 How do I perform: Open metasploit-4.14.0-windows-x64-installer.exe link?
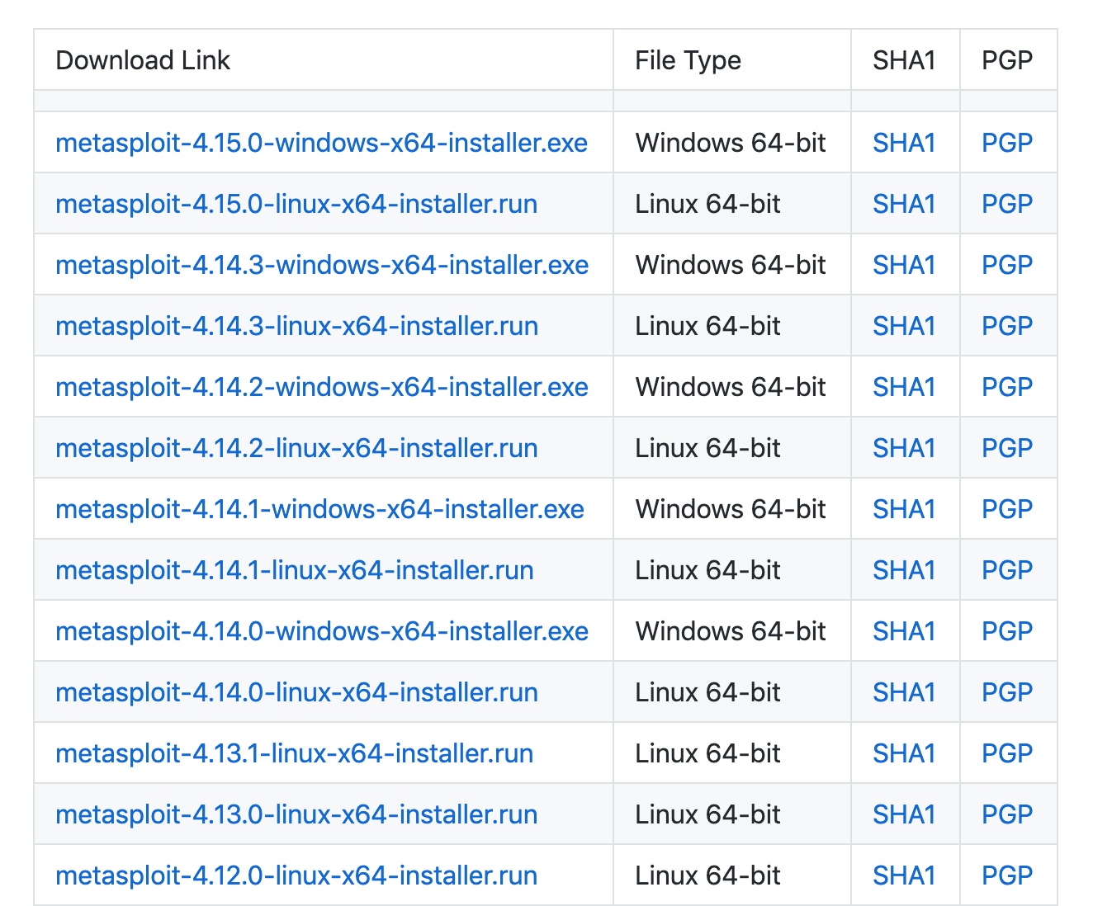click(x=322, y=631)
